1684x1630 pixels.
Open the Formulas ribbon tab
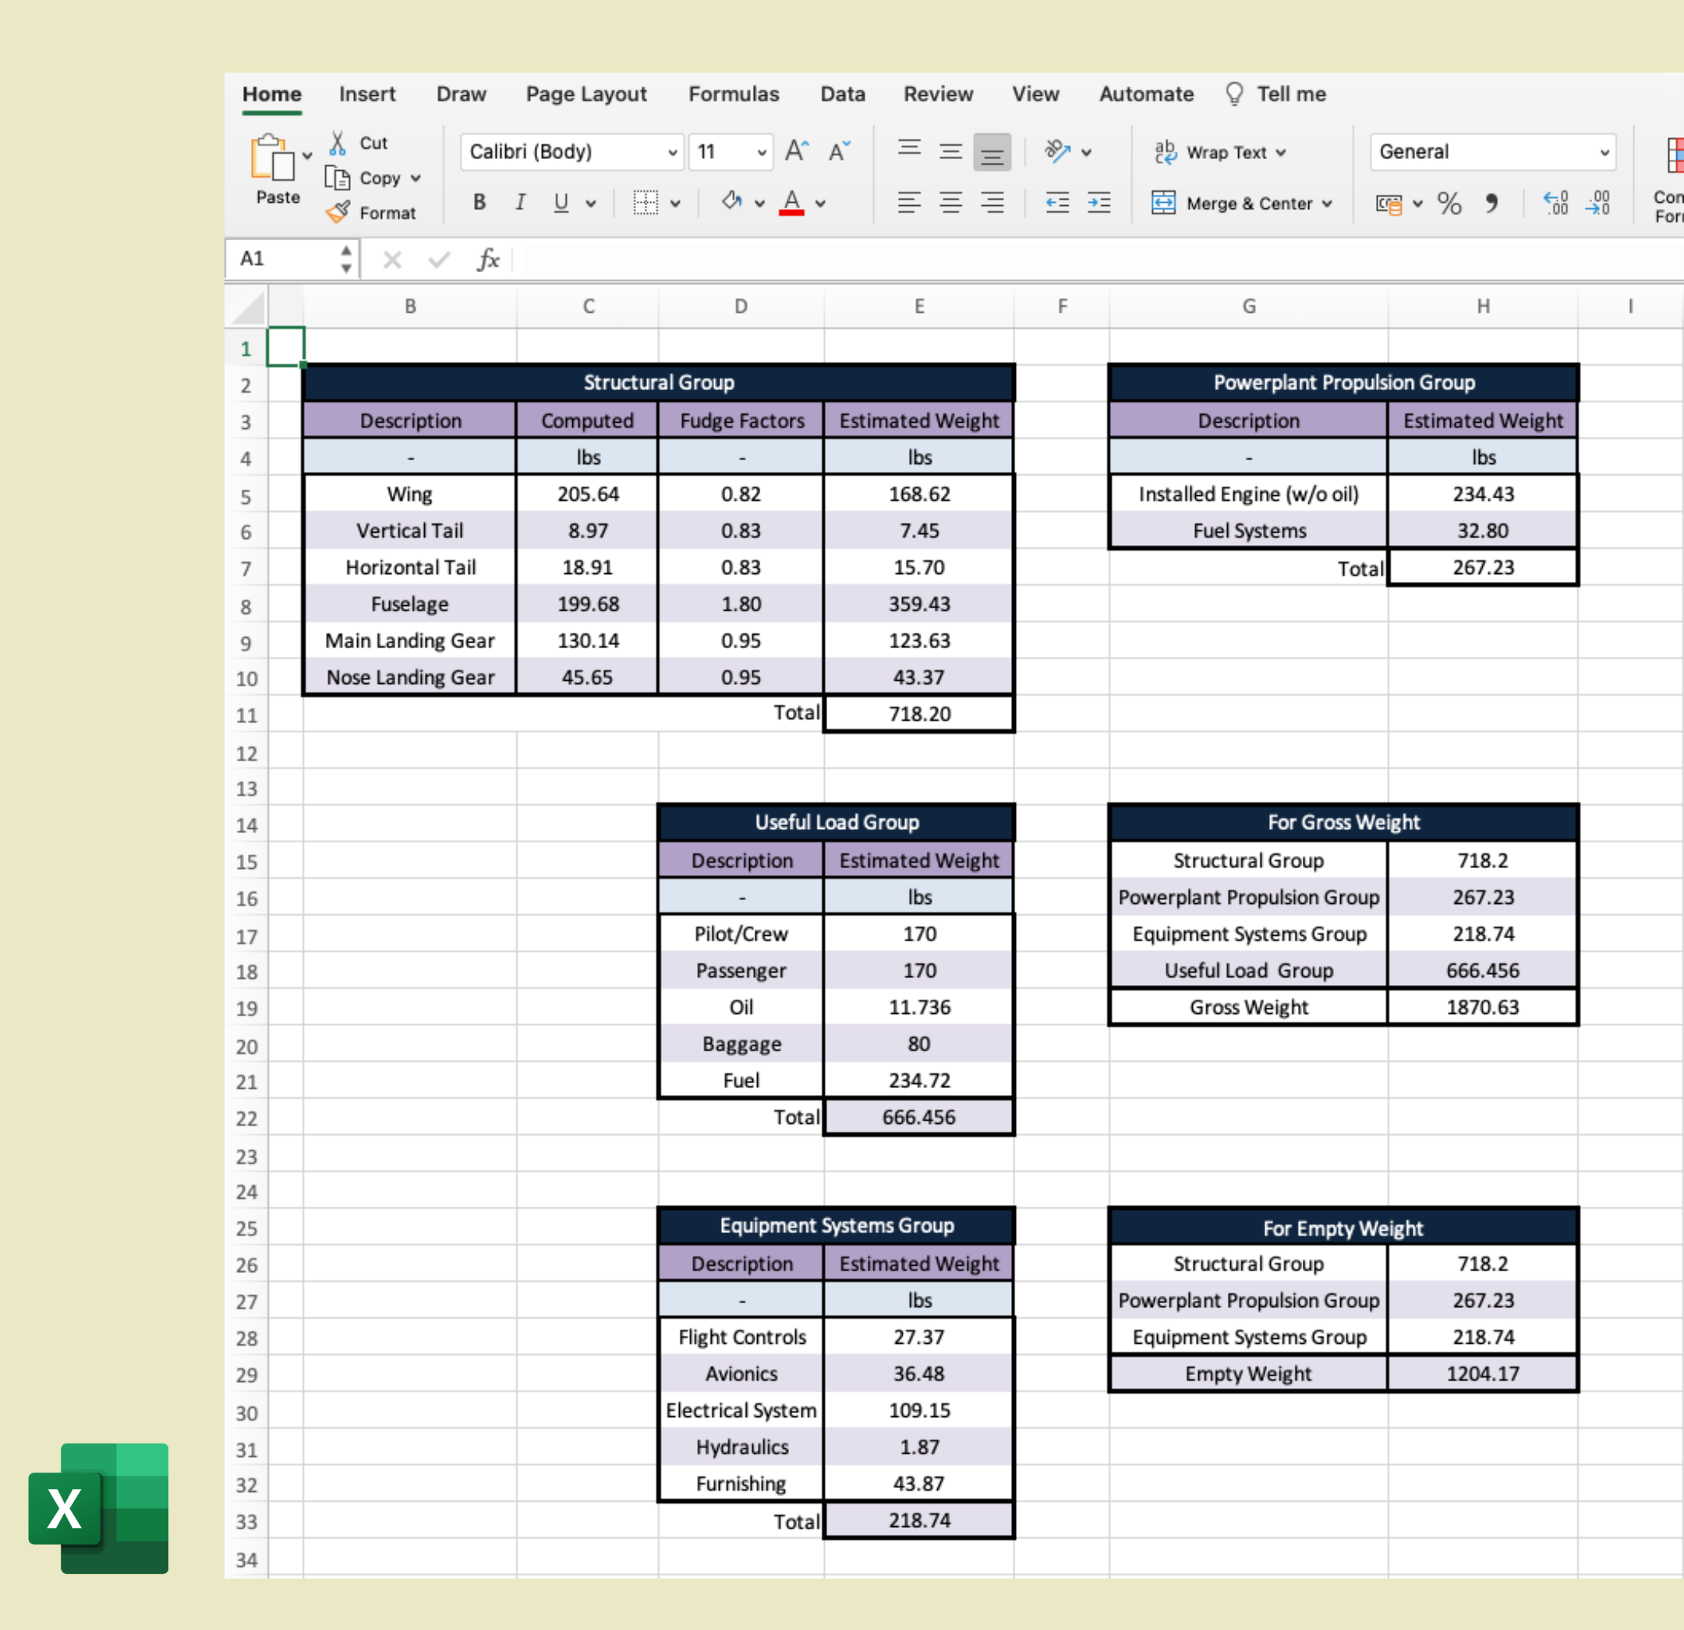coord(733,94)
